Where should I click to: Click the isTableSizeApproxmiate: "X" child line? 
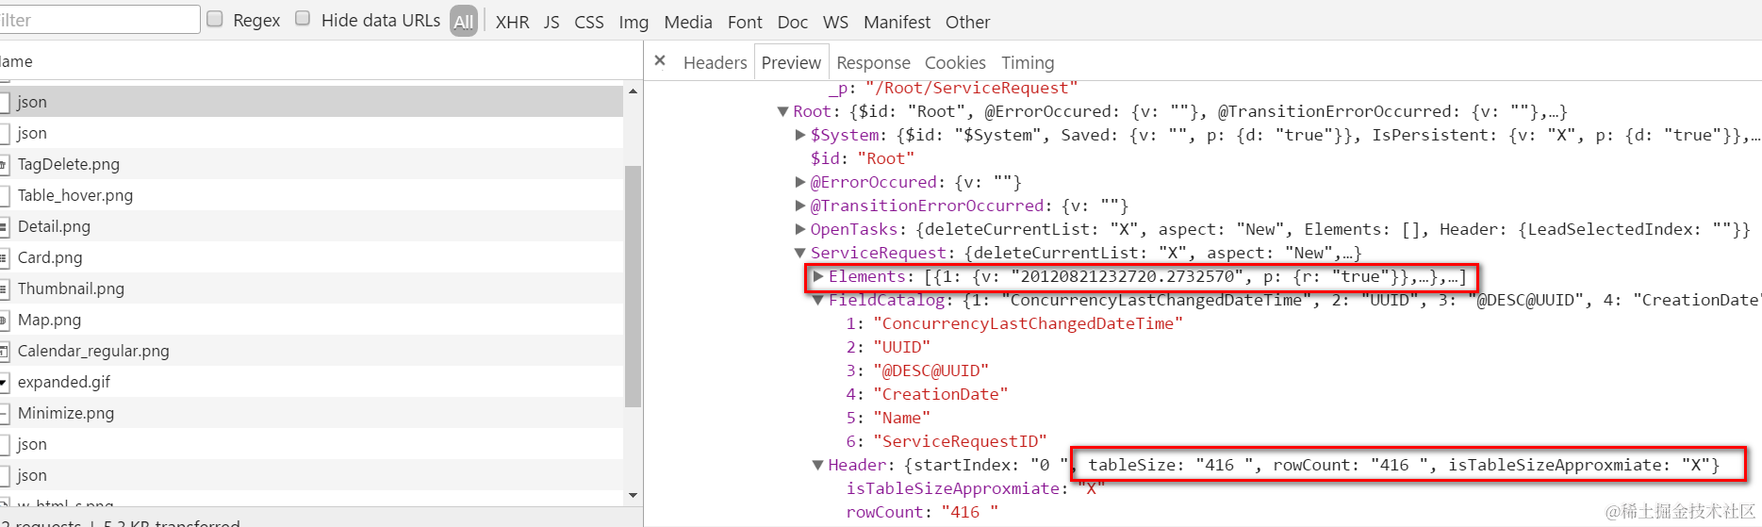(x=975, y=488)
